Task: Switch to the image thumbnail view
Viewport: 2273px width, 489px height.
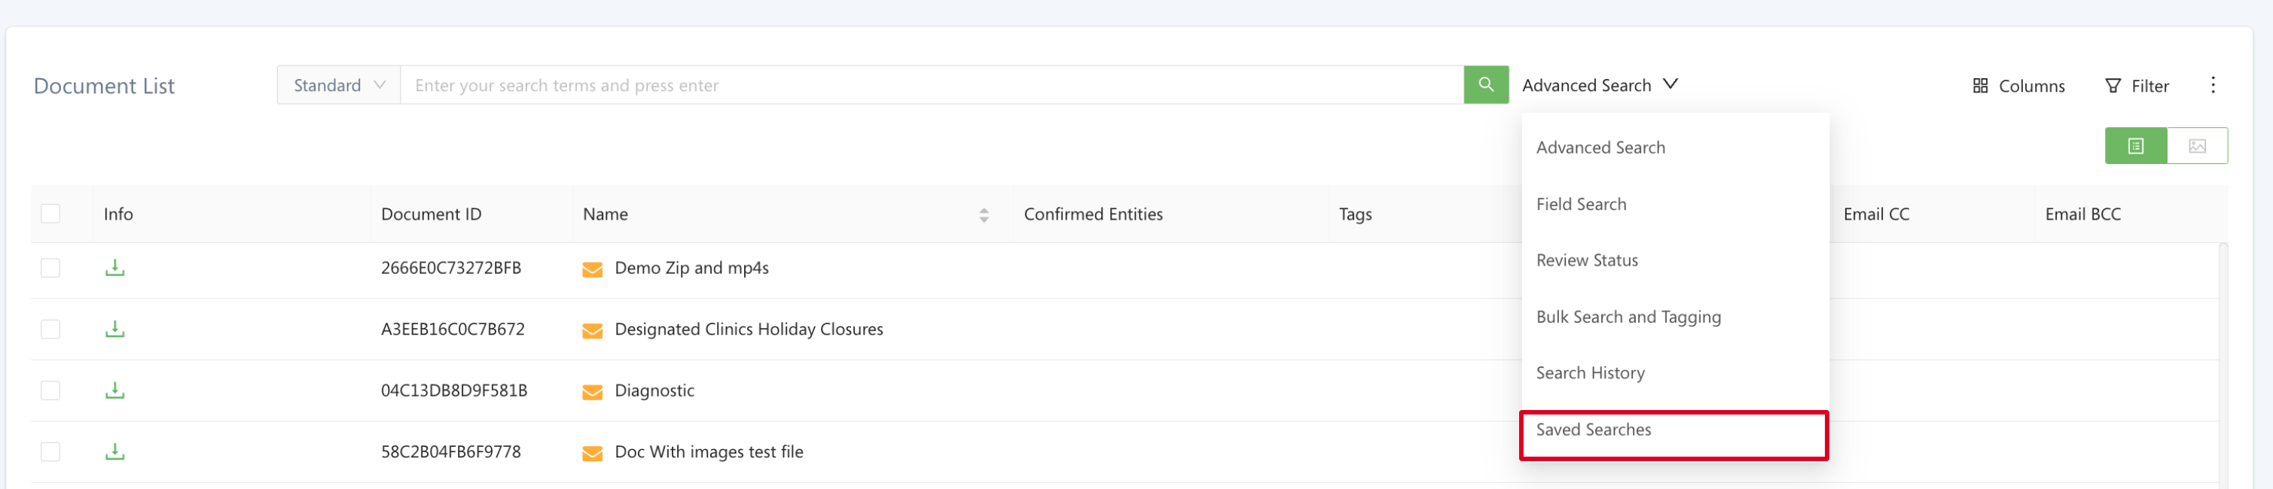Action: pos(2197,146)
